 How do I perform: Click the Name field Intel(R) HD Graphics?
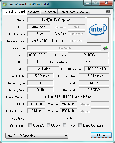click(56, 20)
